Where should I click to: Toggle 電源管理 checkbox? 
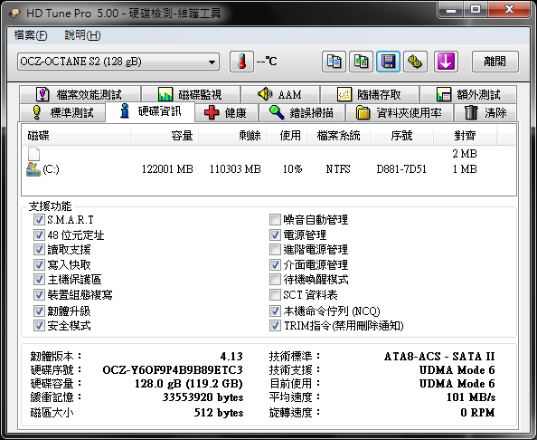[275, 234]
